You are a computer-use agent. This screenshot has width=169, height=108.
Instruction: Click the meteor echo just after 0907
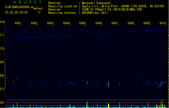(x=120, y=85)
